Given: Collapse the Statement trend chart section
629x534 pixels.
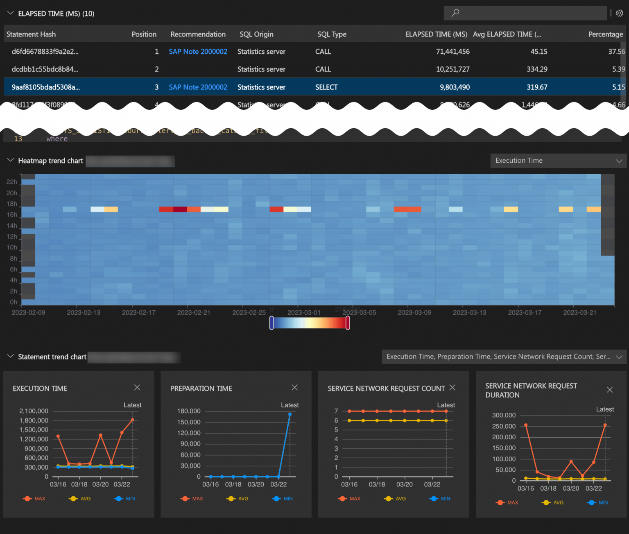Looking at the screenshot, I should point(10,356).
